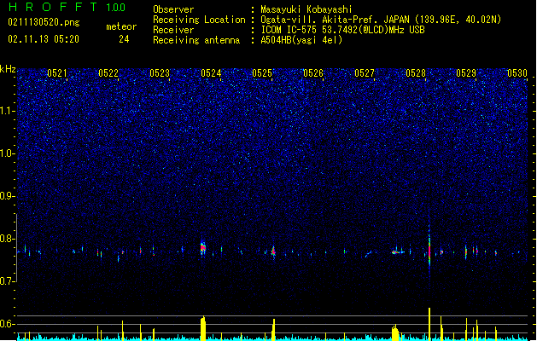Select antenna value A504HB(yagi 4el)

pyautogui.click(x=301, y=40)
